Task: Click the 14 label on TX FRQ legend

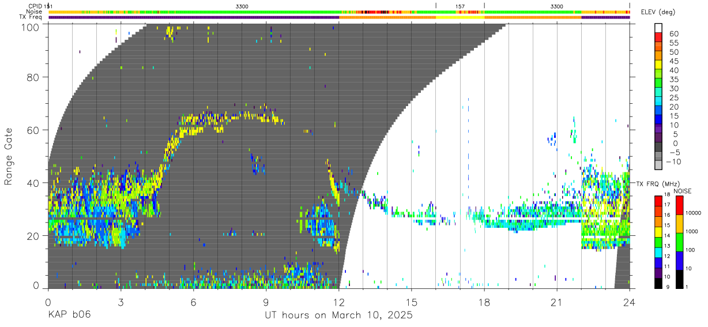Action: click(x=667, y=236)
